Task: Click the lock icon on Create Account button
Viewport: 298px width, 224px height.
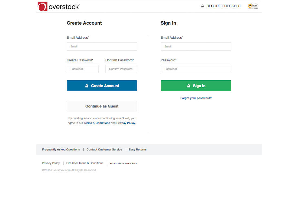Action: pyautogui.click(x=87, y=85)
